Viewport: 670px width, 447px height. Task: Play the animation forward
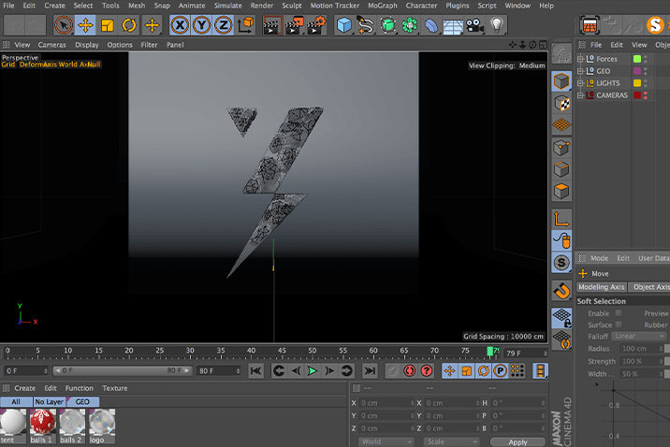[x=313, y=370]
